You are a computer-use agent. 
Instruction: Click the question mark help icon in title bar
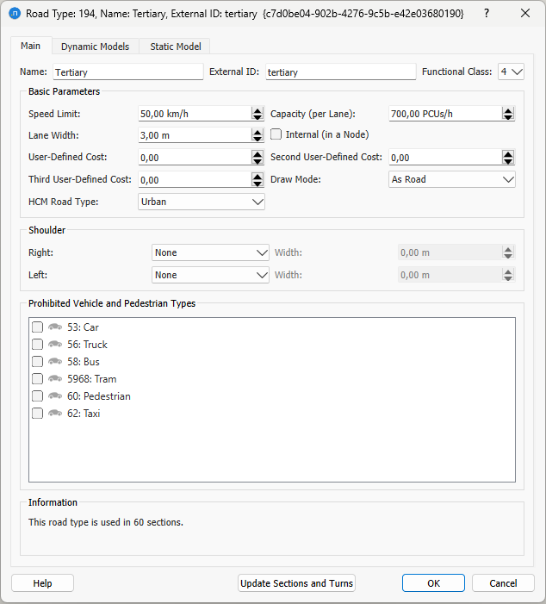click(x=487, y=14)
